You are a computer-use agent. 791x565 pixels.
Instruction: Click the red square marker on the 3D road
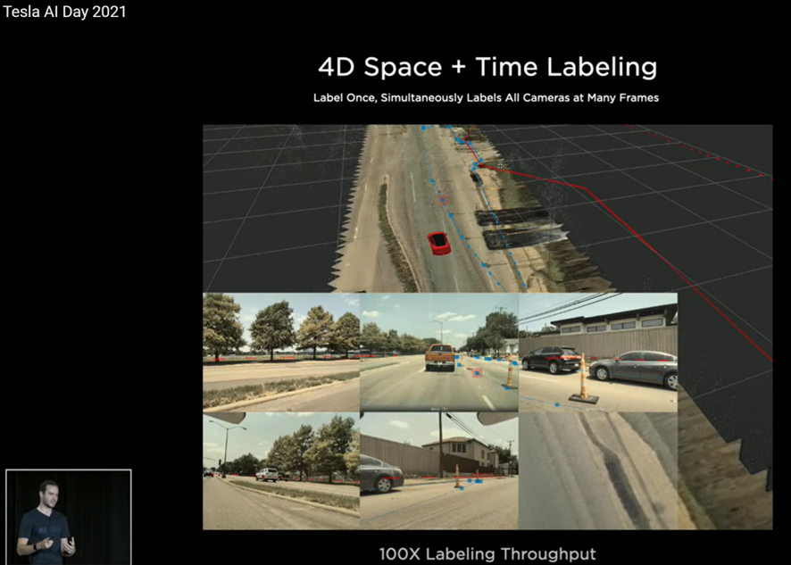point(443,201)
